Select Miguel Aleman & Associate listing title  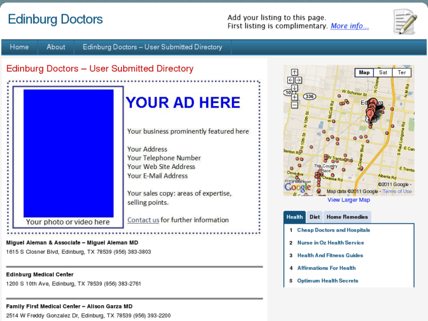(x=72, y=243)
